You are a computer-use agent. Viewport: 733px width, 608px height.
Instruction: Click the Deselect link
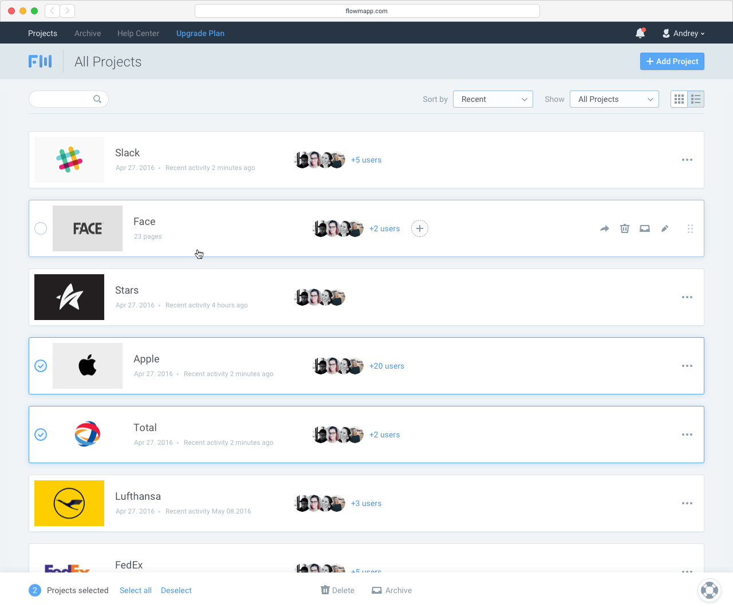[x=176, y=590]
